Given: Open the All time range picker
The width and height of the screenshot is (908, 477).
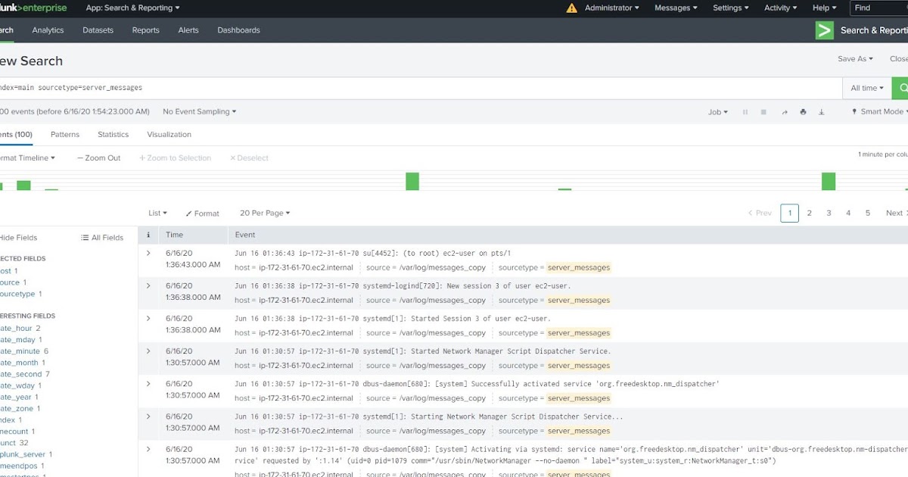Looking at the screenshot, I should 866,88.
